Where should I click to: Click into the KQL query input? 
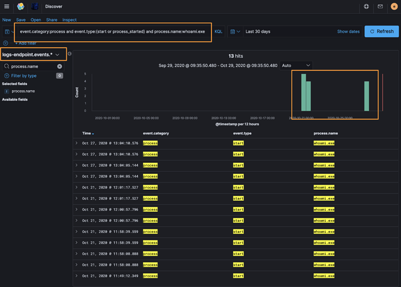(112, 31)
